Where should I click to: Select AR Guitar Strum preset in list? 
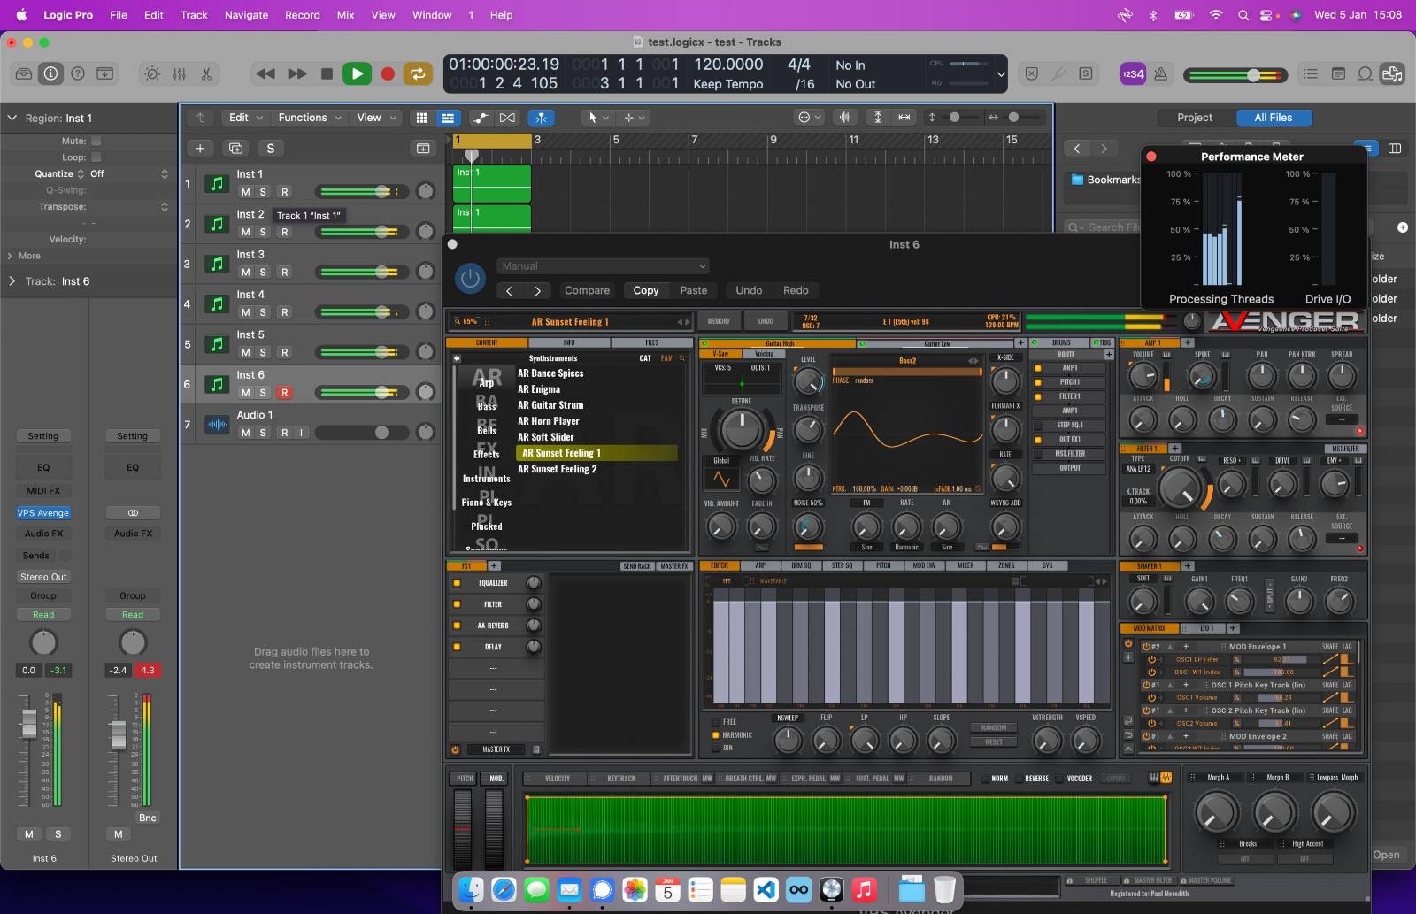[550, 405]
